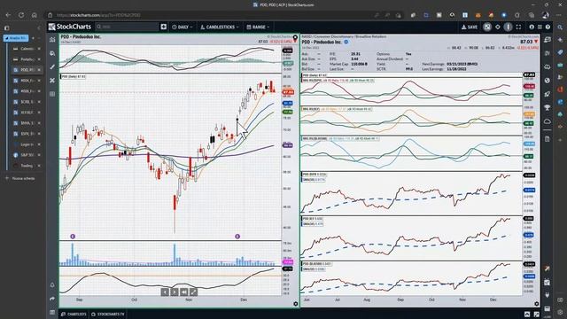
Task: Click the globe icon in right sidebar
Action: [548, 81]
